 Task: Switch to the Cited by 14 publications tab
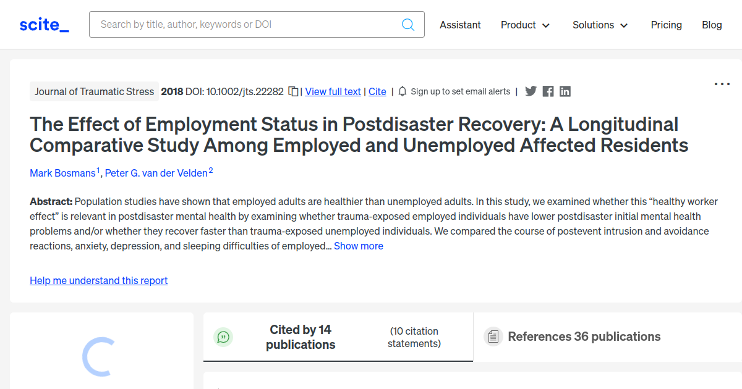301,337
